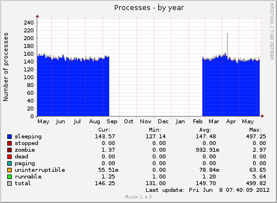This screenshot has height=203, width=277.
Task: Click the 240 y-axis tick label
Action: click(28, 23)
